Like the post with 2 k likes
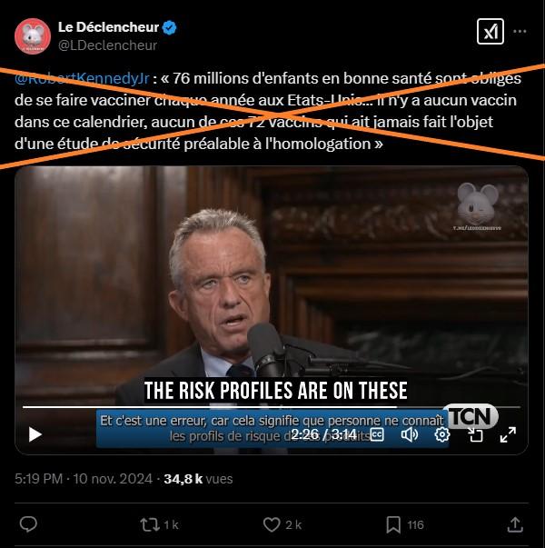 tap(282, 524)
